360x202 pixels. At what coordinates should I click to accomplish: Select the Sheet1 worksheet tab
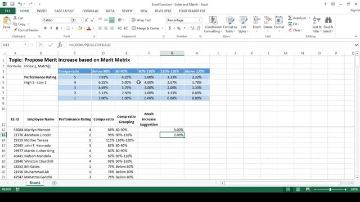[35, 183]
